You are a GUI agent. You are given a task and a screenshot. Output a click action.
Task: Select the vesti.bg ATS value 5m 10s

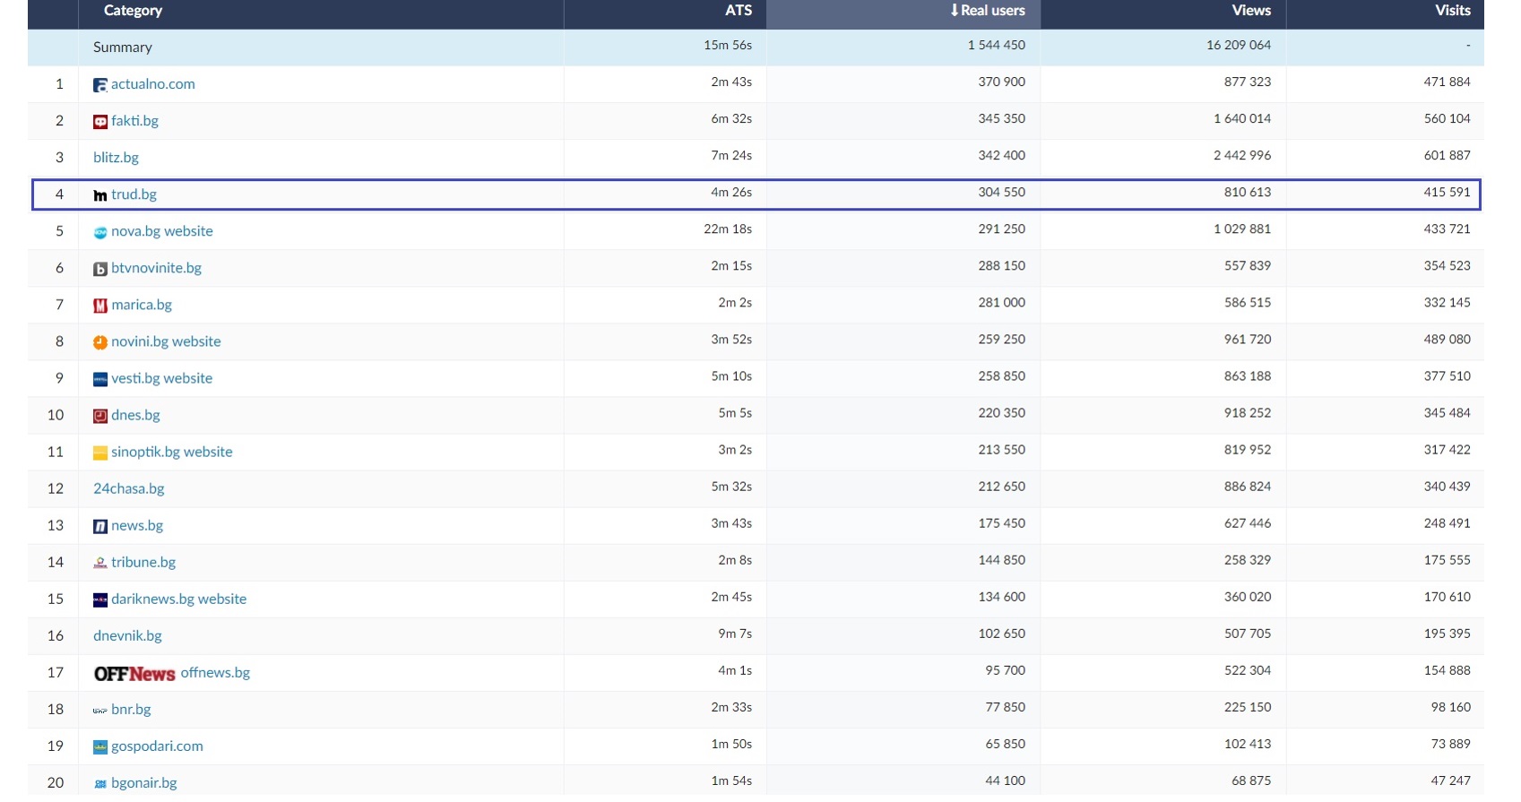(x=731, y=376)
